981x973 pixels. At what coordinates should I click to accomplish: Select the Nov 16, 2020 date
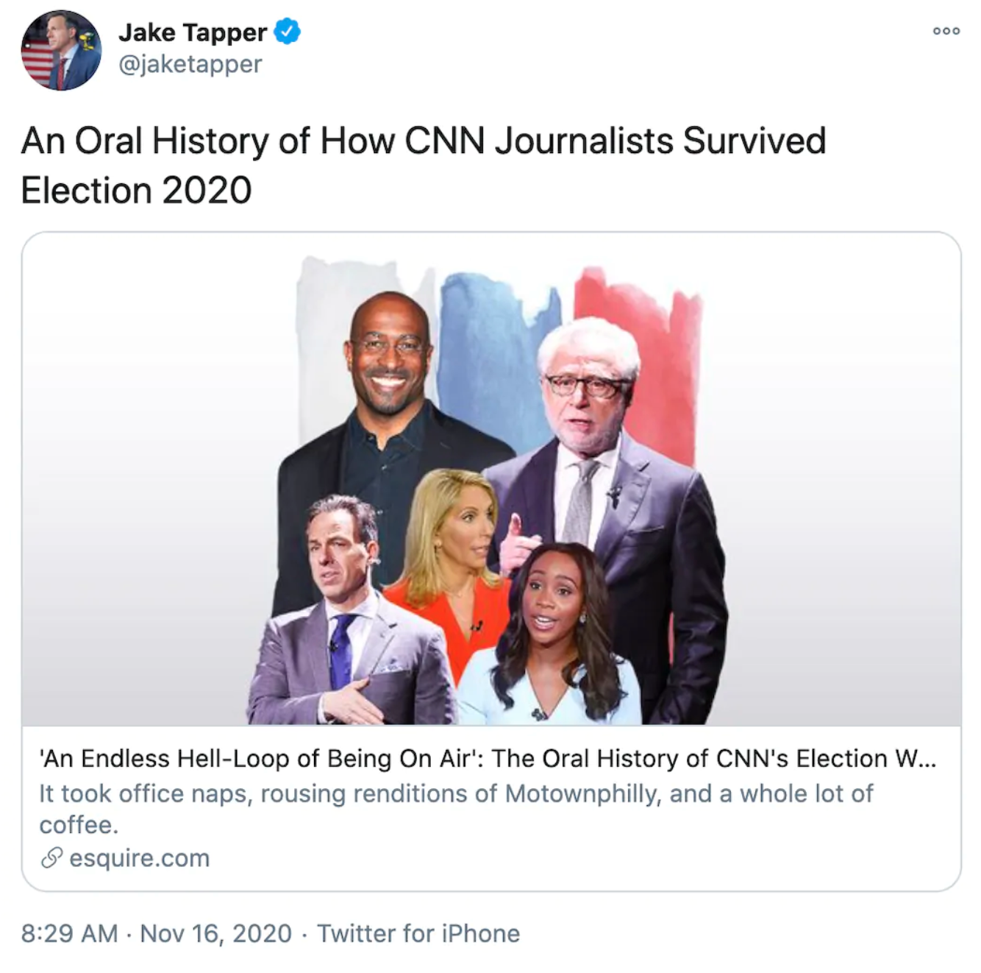coord(215,933)
